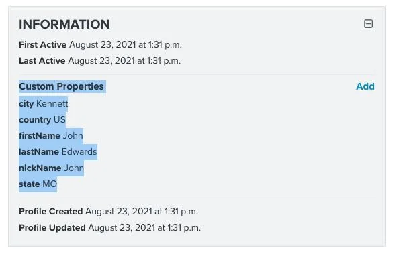Select the lastName value Edwards
Viewport: 401px width, 256px height.
pyautogui.click(x=79, y=152)
